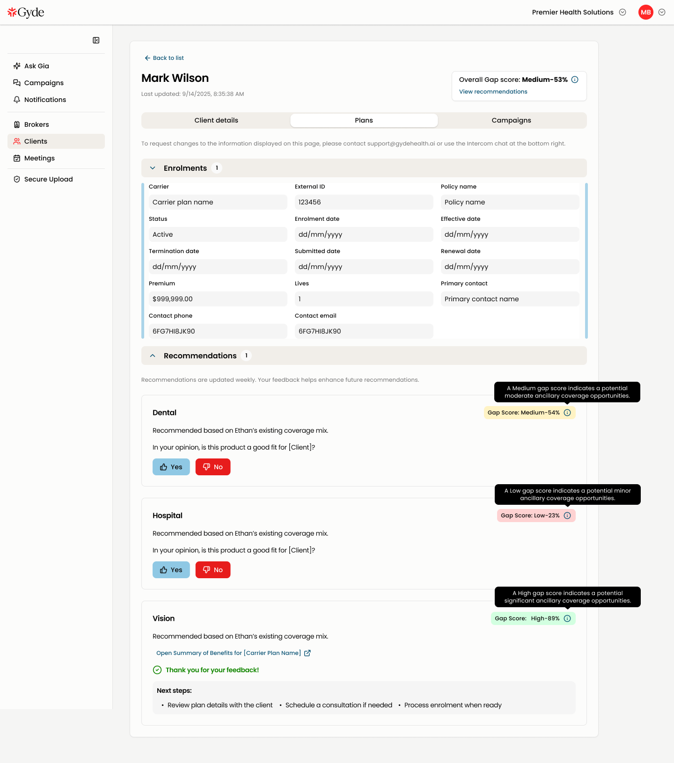The image size is (674, 763).
Task: Collapse the sidebar with the panel icon
Action: 96,40
